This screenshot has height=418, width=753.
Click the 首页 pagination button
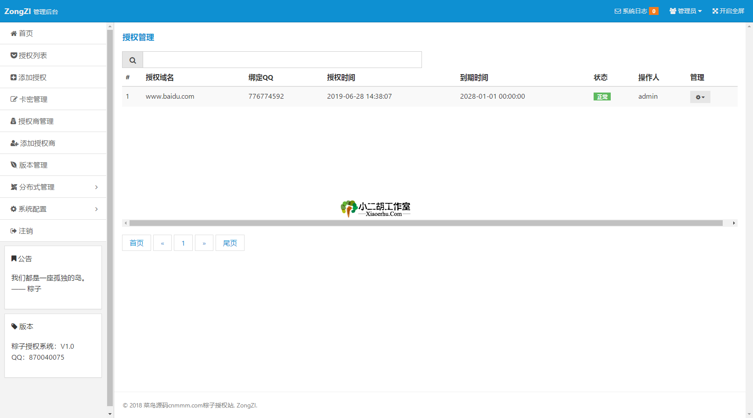[x=137, y=243]
